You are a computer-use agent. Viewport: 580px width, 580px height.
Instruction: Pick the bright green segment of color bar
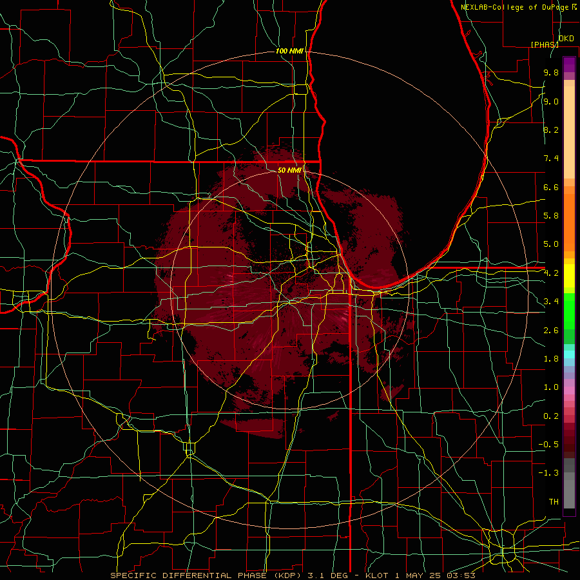coord(569,311)
